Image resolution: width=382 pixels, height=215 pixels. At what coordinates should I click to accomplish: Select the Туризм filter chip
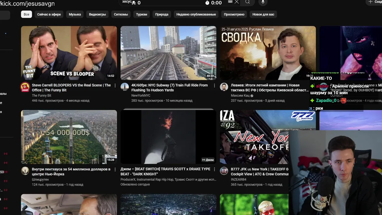coord(141,14)
